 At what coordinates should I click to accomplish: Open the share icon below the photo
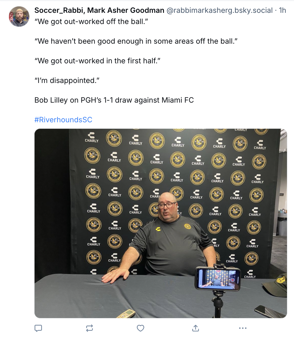pyautogui.click(x=196, y=328)
